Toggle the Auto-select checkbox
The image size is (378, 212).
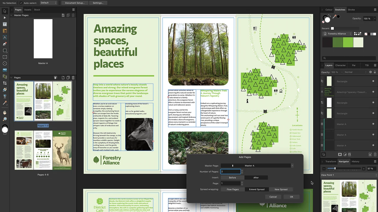tap(21, 3)
